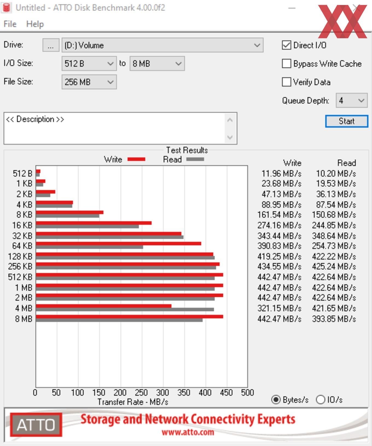This screenshot has height=446, width=372.
Task: Open the 256 MB File Size dropdown
Action: click(x=89, y=82)
